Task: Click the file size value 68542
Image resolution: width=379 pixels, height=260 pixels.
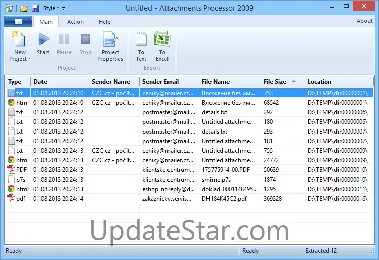Action: tap(271, 103)
